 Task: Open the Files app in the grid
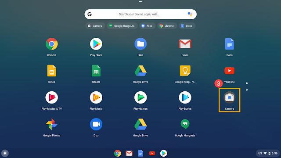(x=140, y=44)
